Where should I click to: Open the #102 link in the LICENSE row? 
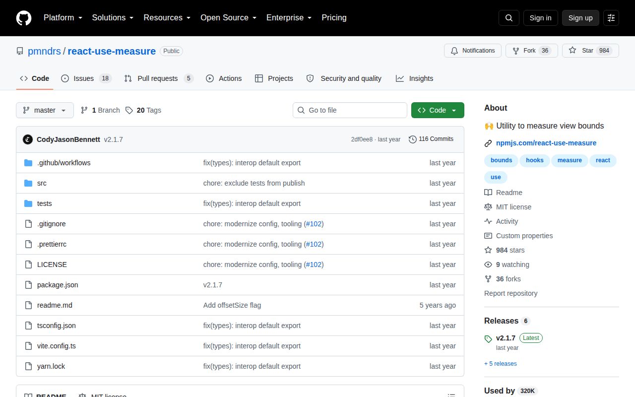(314, 265)
